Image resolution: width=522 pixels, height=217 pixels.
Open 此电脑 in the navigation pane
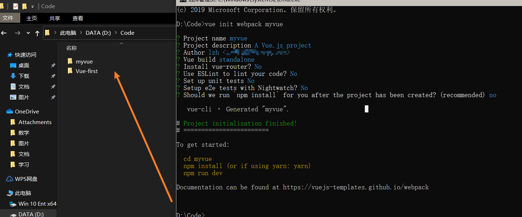(23, 193)
